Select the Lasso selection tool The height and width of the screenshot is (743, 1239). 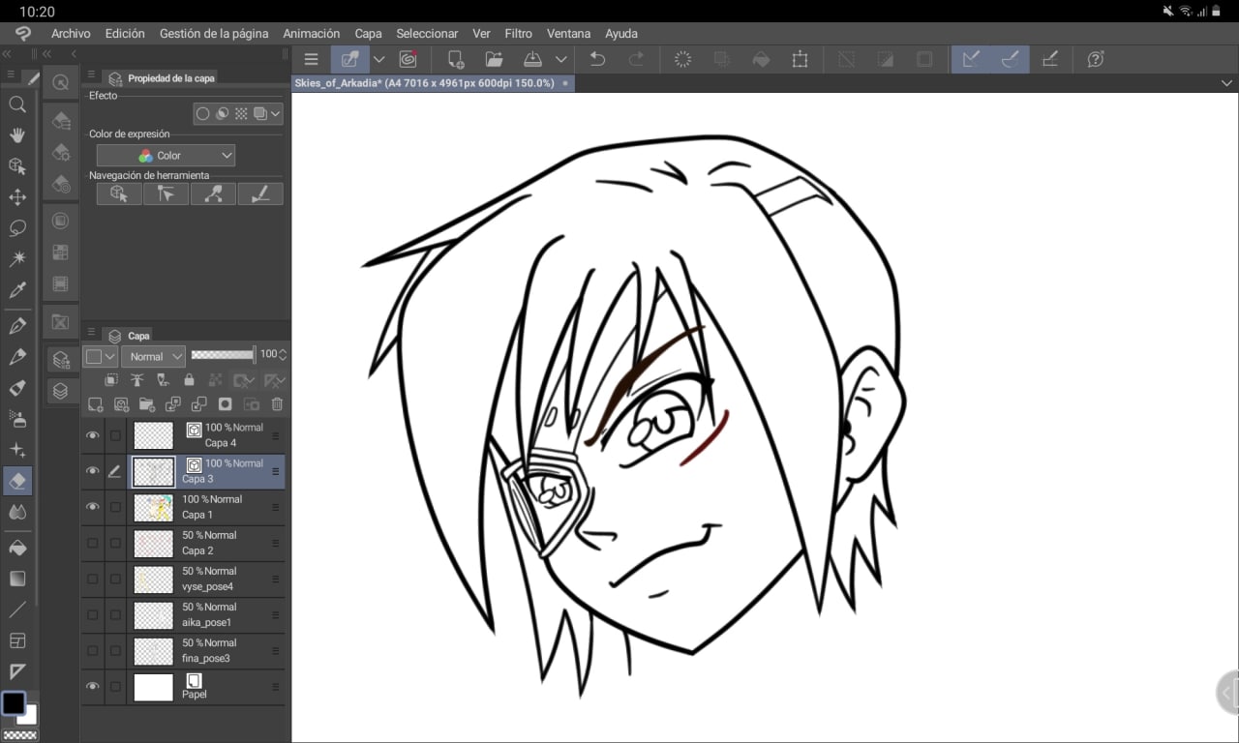tap(17, 228)
